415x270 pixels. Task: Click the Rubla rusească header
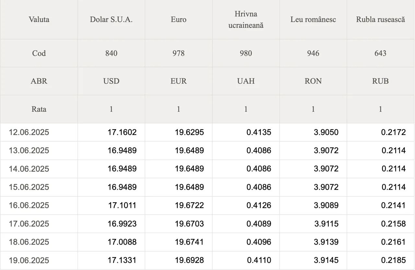click(381, 19)
